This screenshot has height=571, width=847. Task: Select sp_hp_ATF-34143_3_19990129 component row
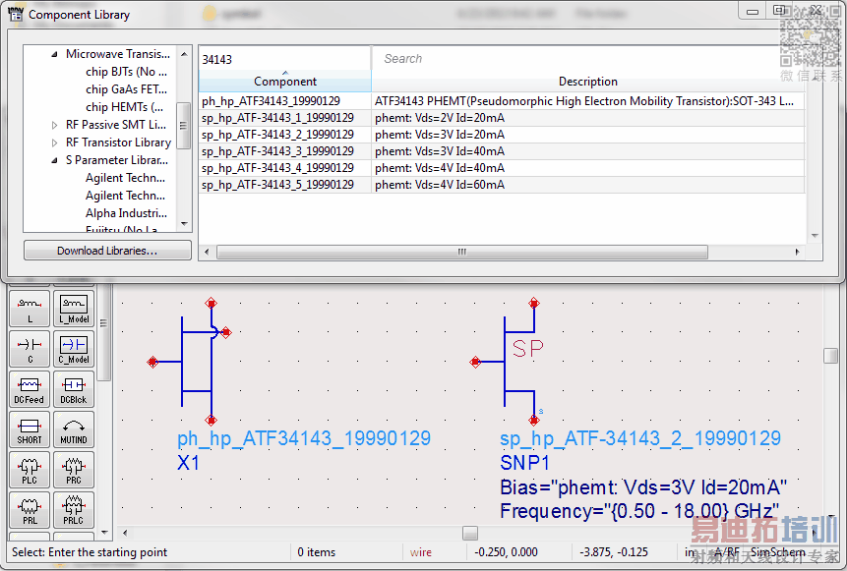click(x=277, y=151)
